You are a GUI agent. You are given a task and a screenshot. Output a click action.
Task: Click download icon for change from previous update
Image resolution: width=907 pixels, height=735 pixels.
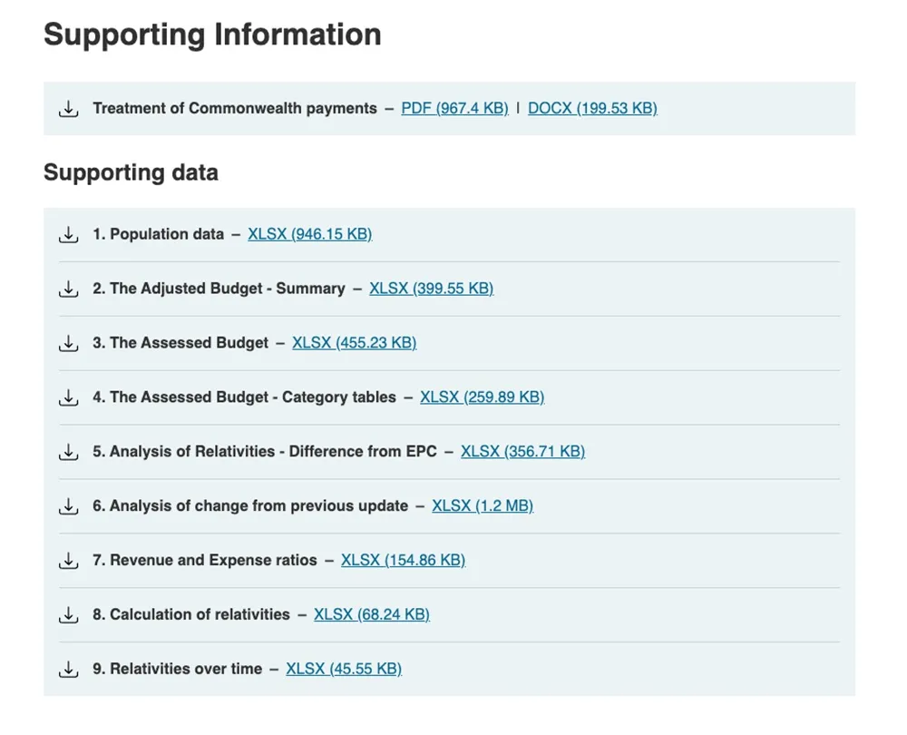[x=68, y=506]
